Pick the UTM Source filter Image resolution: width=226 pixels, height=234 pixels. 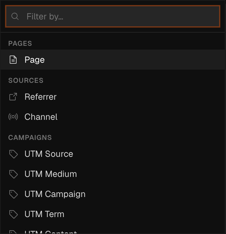113,154
